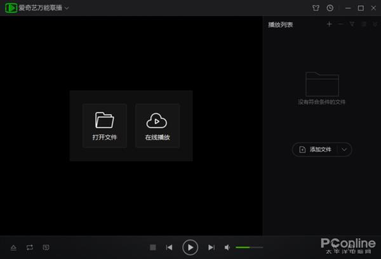Click the subtitle/comment icon in bottom bar

click(46, 247)
